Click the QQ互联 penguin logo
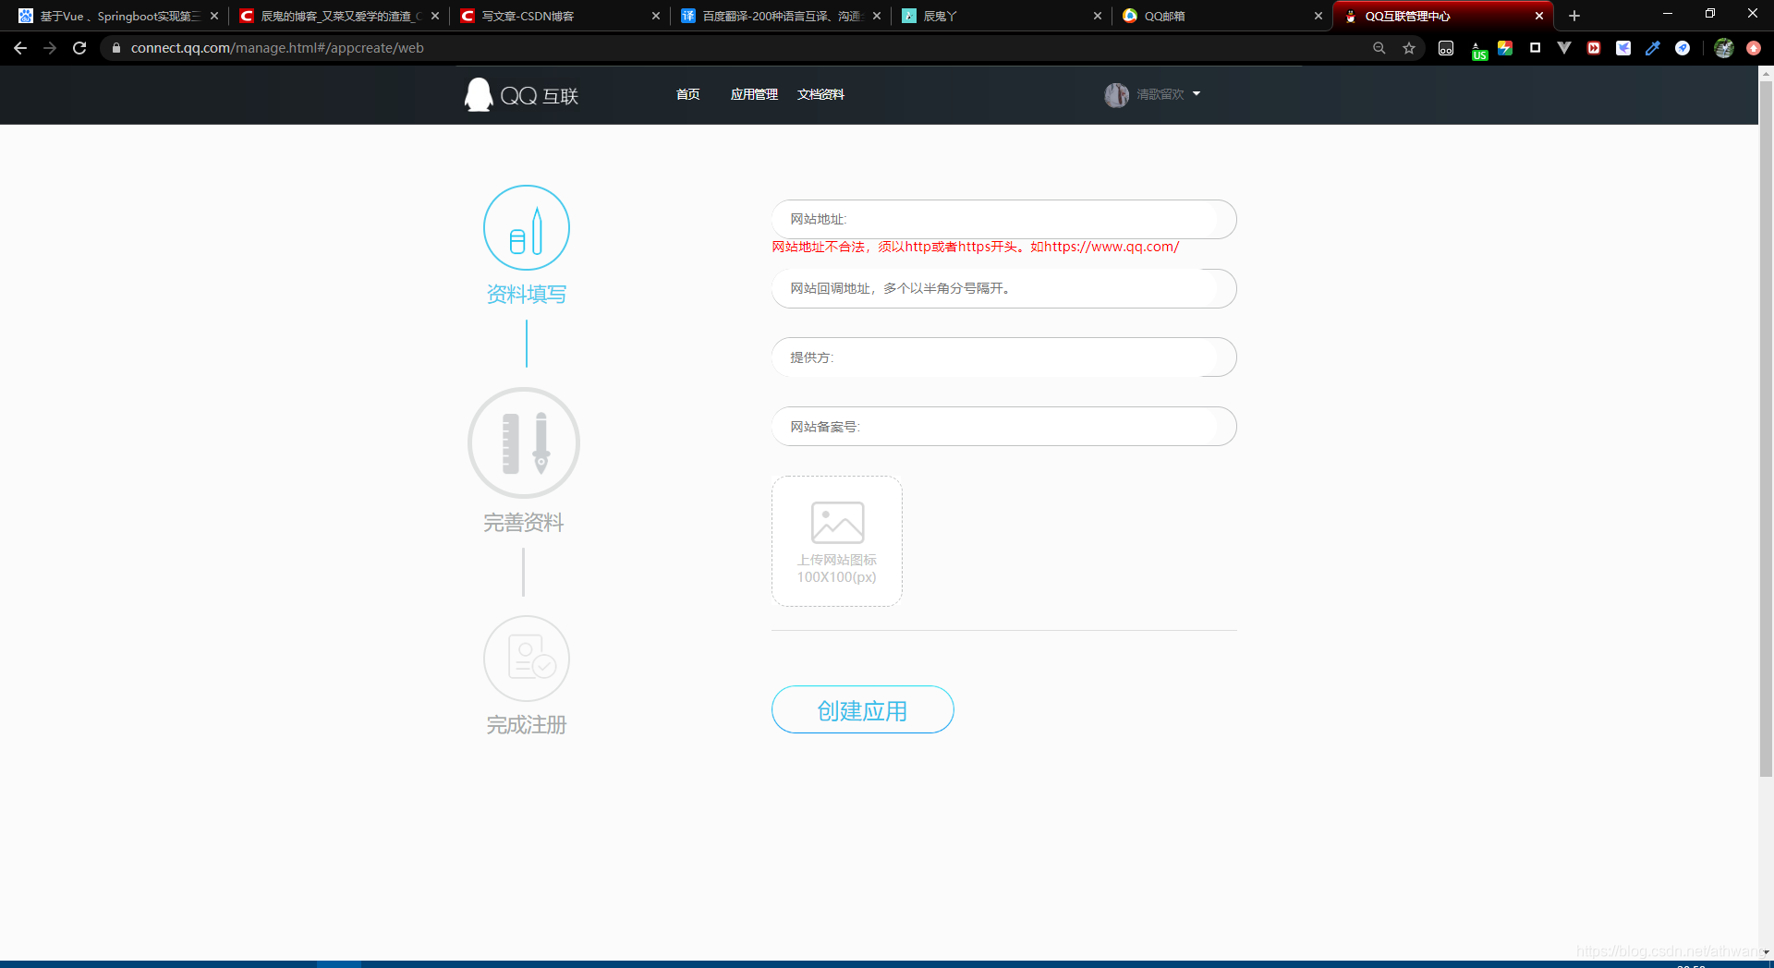The width and height of the screenshot is (1774, 968). click(x=478, y=94)
